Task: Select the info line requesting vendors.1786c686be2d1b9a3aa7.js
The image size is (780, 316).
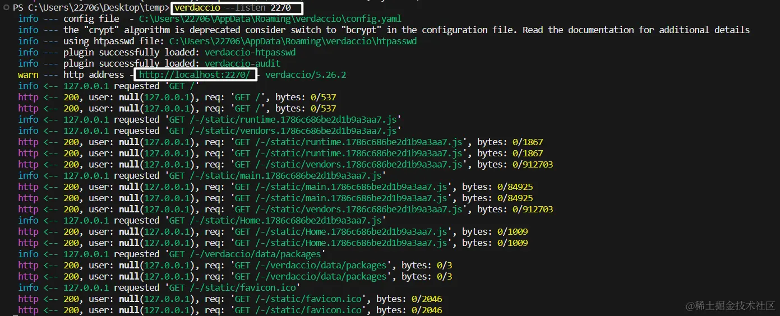Action: pyautogui.click(x=210, y=131)
